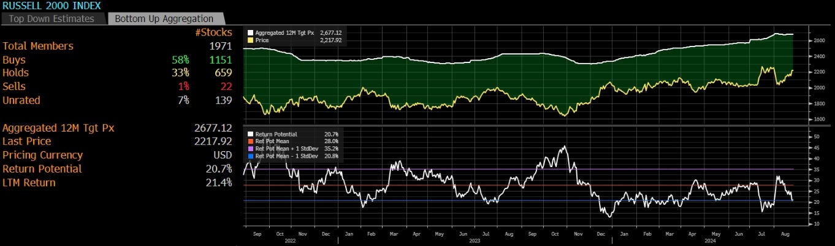Screen dimensions: 835x246
Task: Click the Unrated row label
Action: [21, 100]
